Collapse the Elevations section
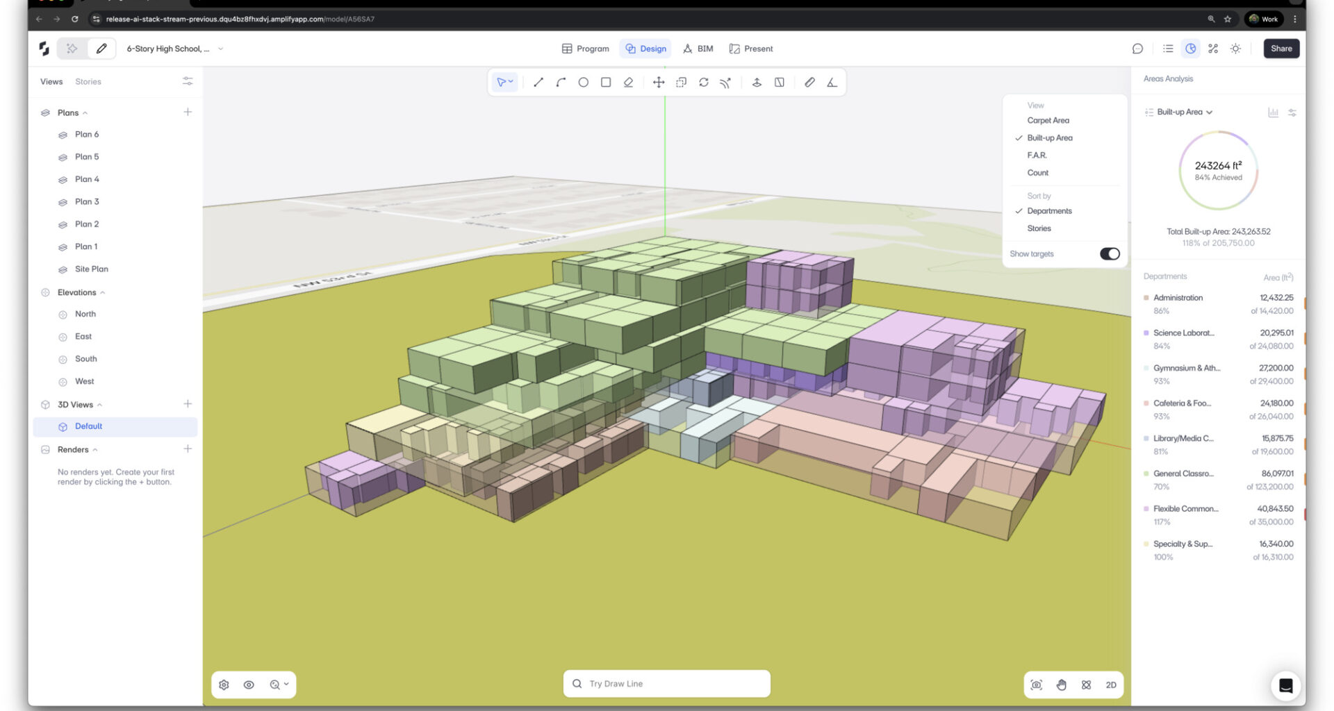 click(x=102, y=293)
